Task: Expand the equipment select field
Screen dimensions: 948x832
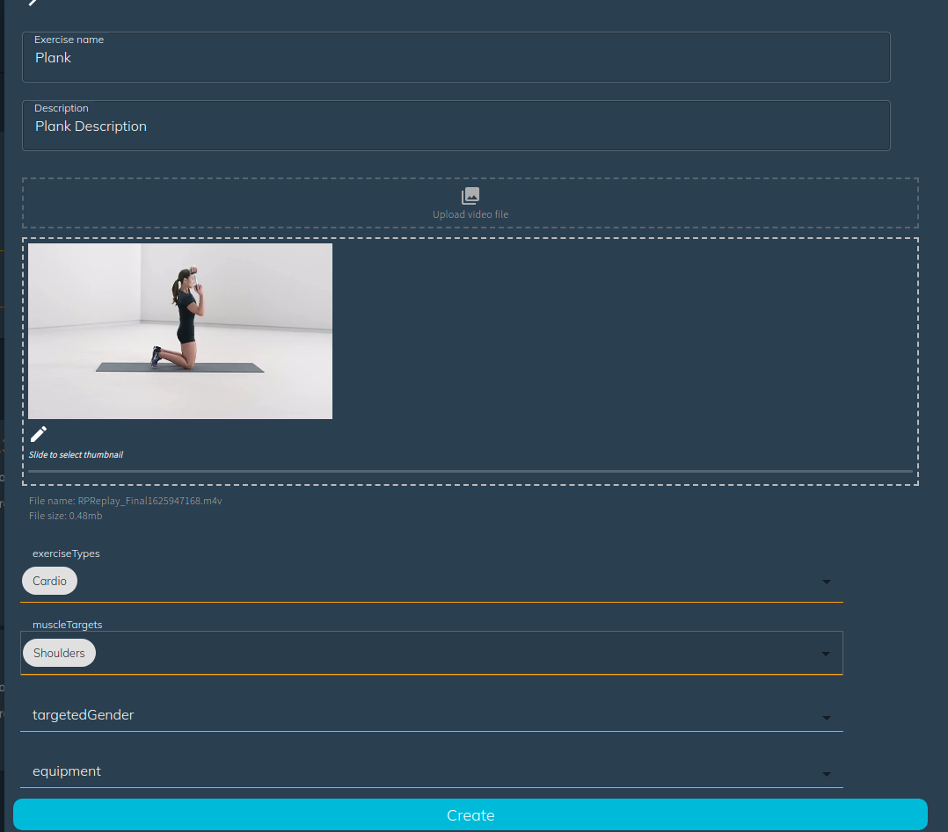Action: click(432, 771)
